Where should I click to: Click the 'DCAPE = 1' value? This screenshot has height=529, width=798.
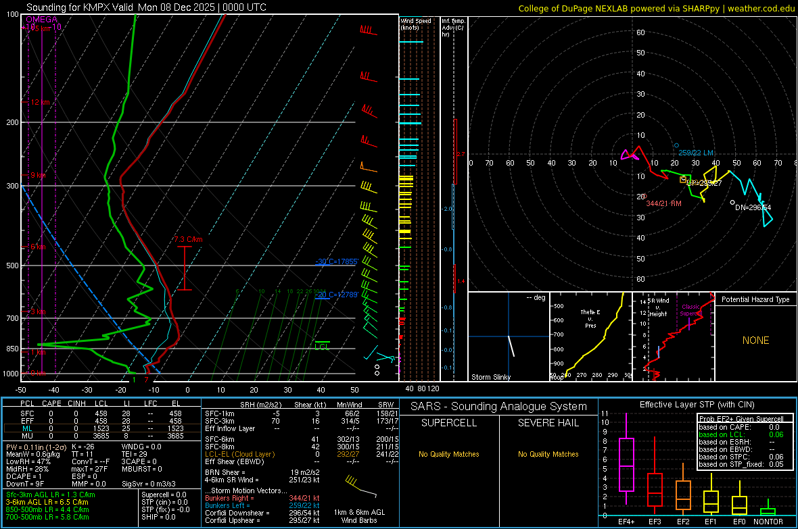[24, 476]
